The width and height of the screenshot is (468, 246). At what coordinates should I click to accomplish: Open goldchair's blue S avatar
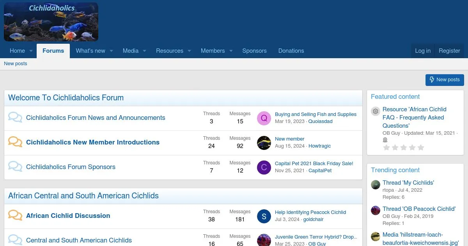pos(264,216)
